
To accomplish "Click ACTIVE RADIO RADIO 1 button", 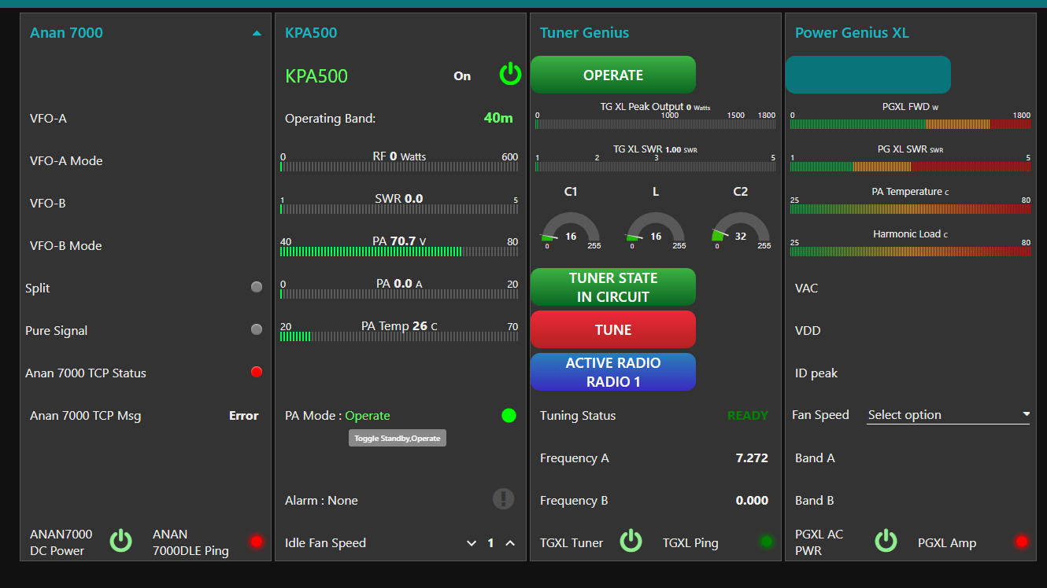I will 613,372.
